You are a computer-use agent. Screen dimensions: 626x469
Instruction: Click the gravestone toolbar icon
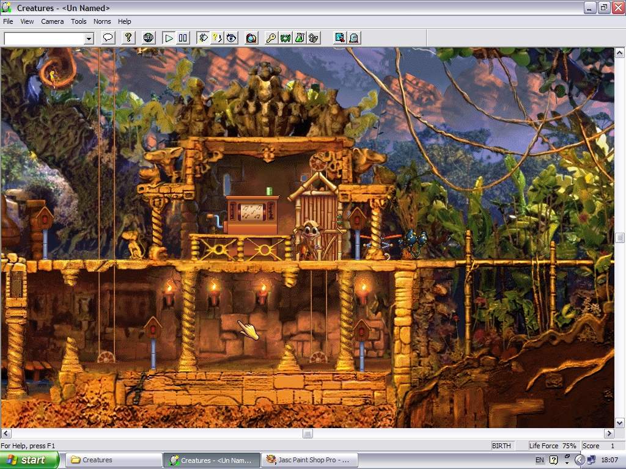click(x=354, y=38)
